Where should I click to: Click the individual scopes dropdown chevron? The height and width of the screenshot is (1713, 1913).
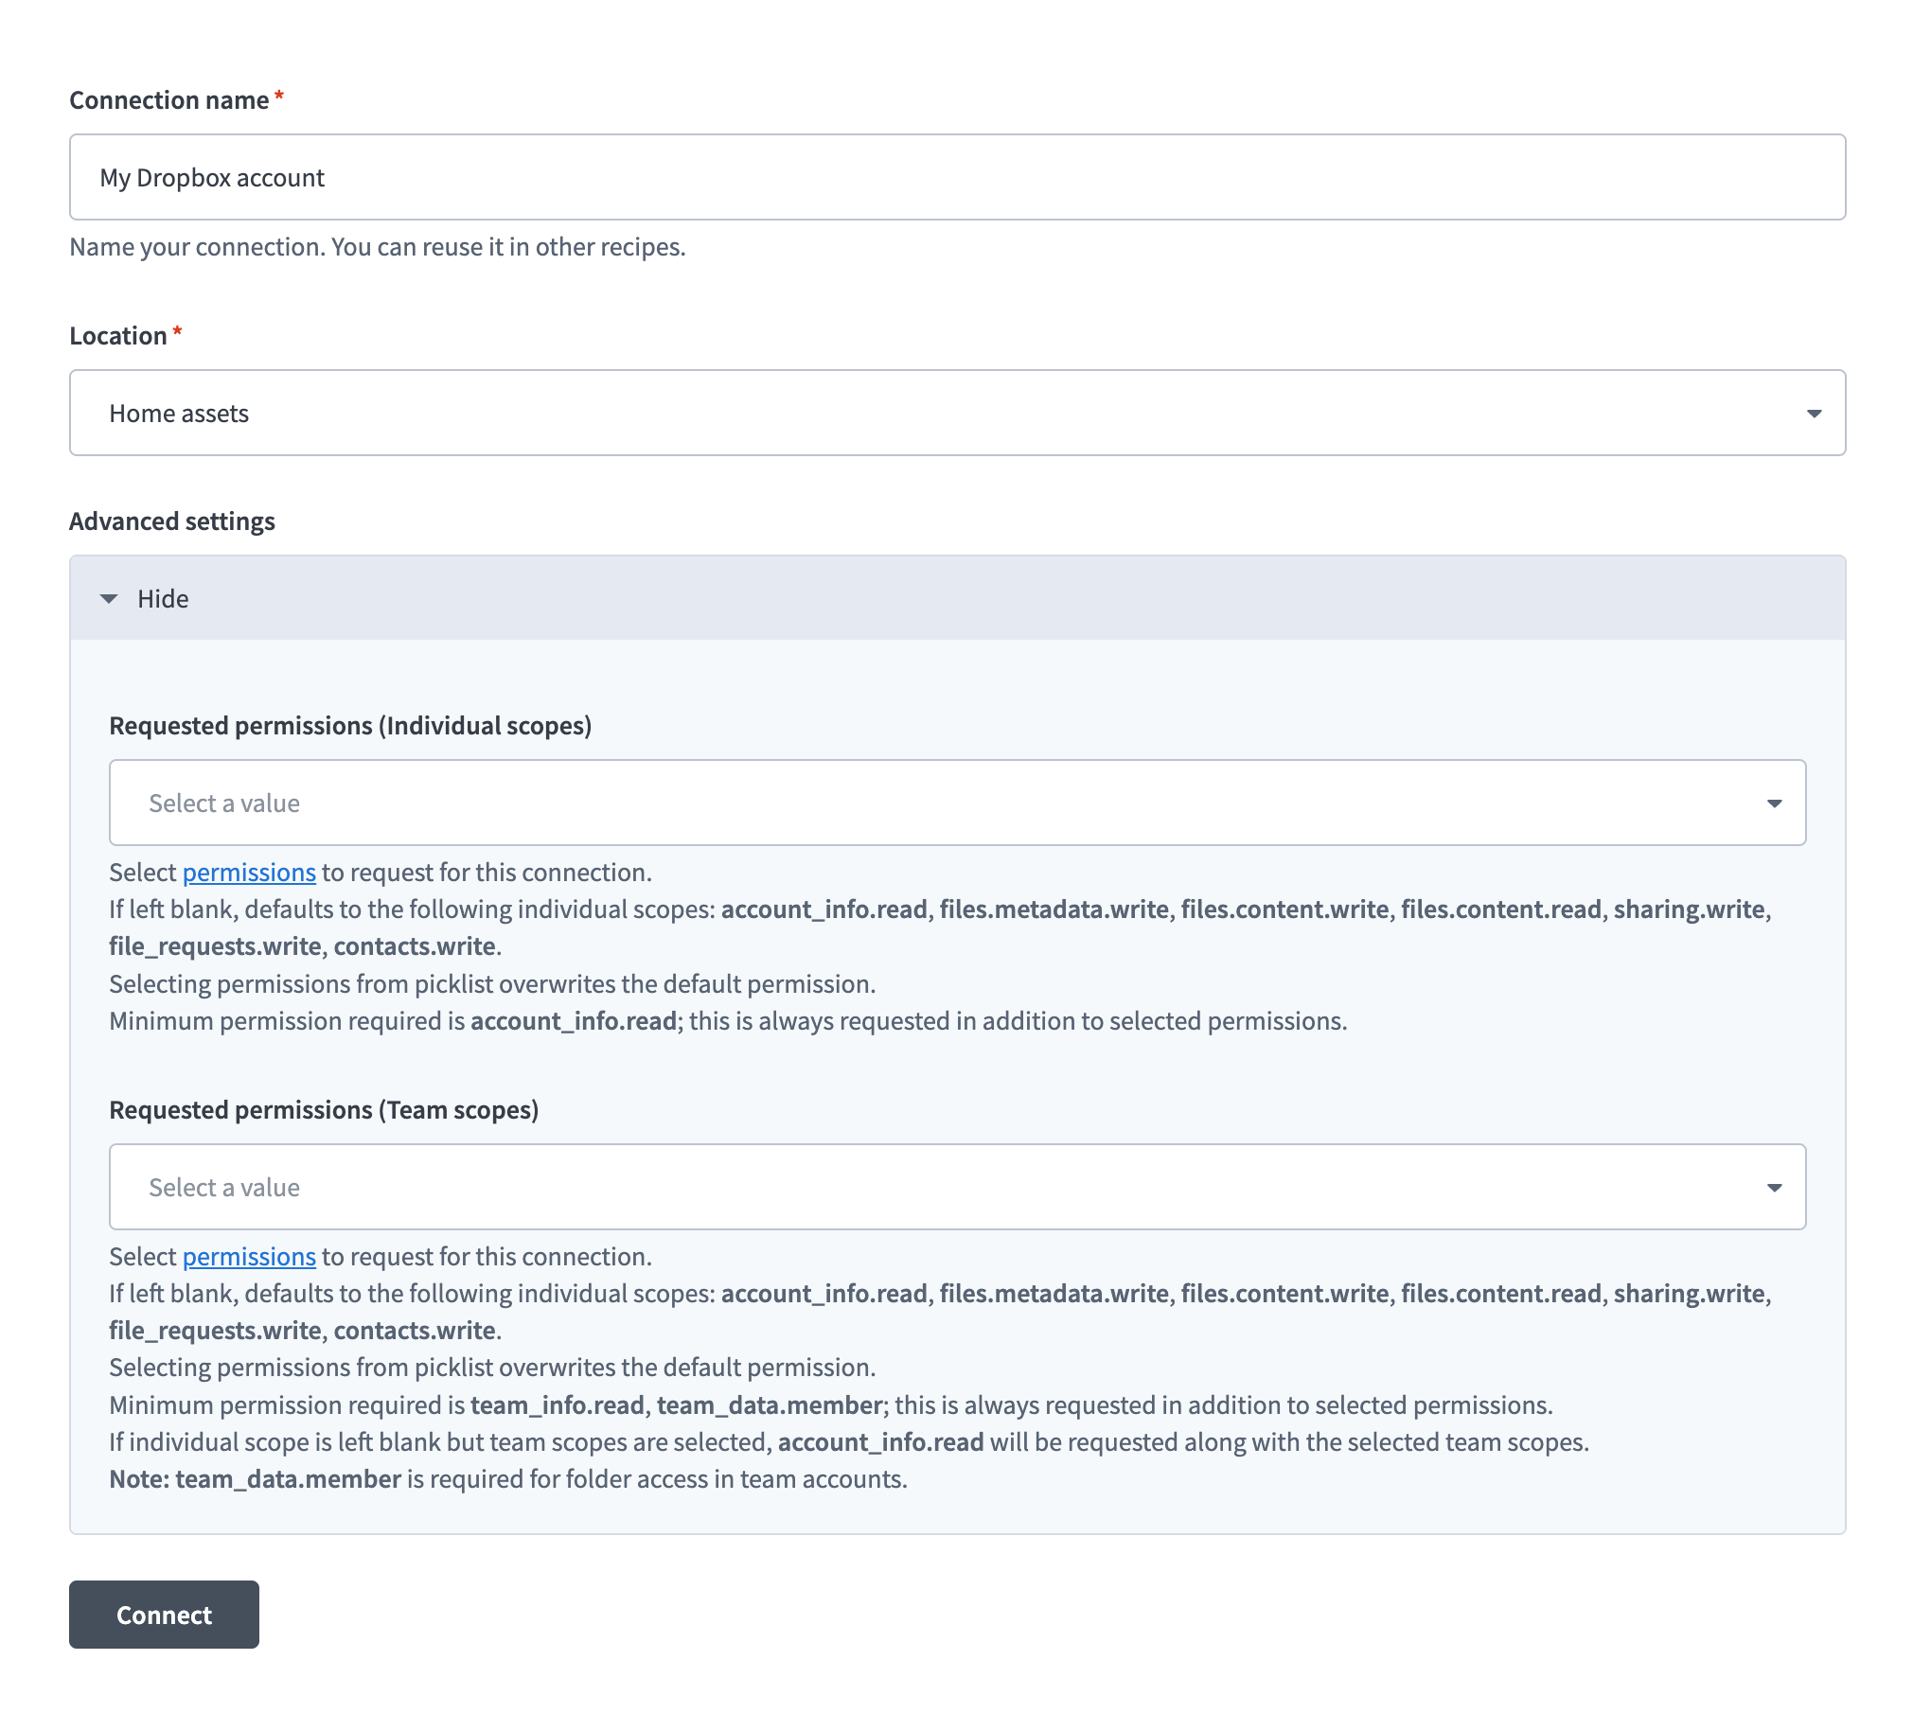[1775, 803]
